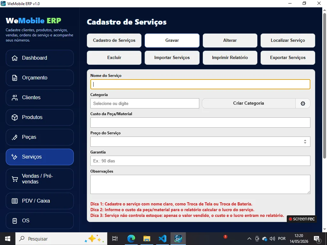Click the screenrec recording indicator

301,219
